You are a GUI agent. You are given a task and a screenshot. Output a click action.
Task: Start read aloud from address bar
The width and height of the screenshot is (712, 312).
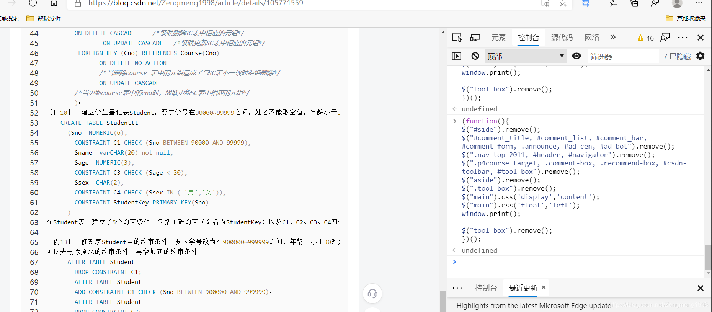(545, 3)
